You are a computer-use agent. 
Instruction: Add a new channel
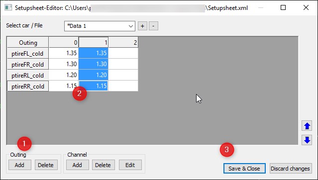(77, 165)
